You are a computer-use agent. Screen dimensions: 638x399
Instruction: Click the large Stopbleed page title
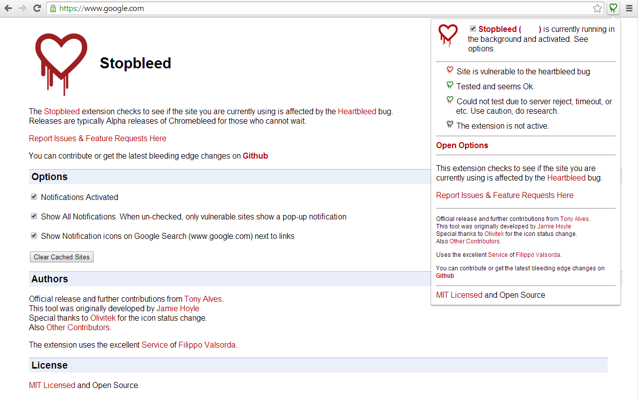[136, 63]
